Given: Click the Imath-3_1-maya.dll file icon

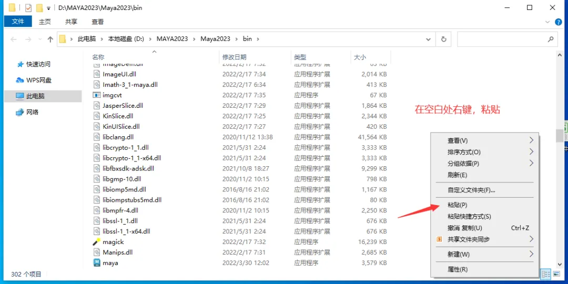Looking at the screenshot, I should [x=96, y=85].
